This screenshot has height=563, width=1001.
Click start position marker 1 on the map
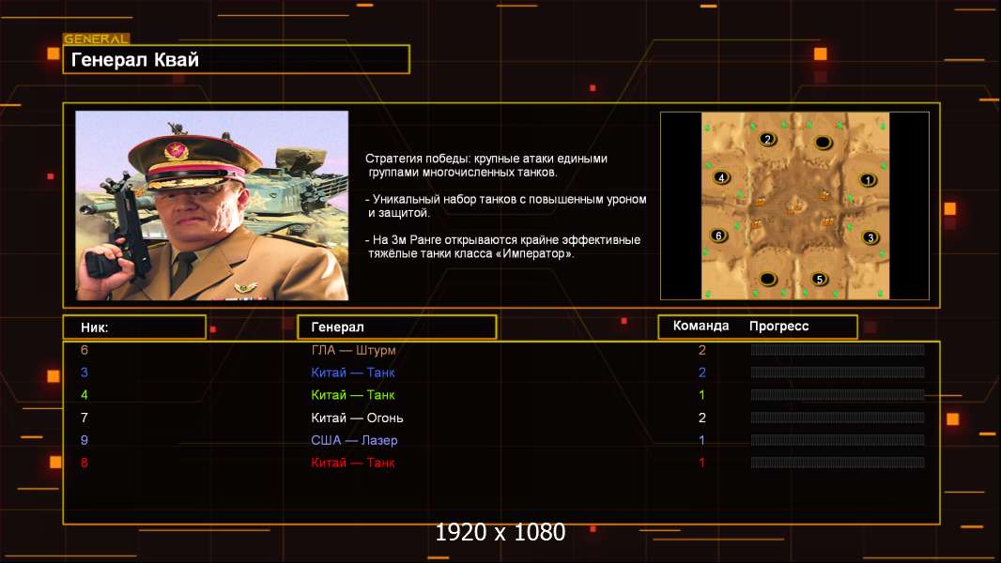[867, 180]
